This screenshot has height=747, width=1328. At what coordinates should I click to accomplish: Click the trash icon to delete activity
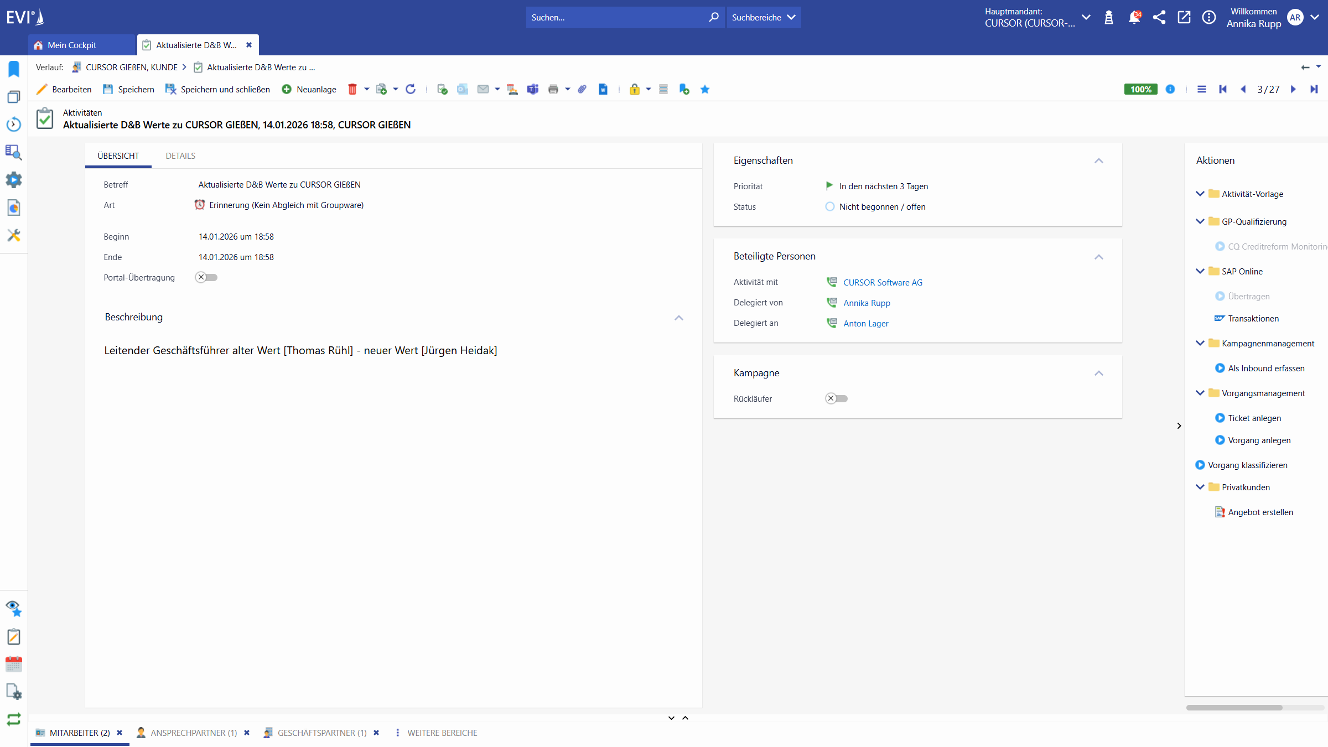(353, 89)
